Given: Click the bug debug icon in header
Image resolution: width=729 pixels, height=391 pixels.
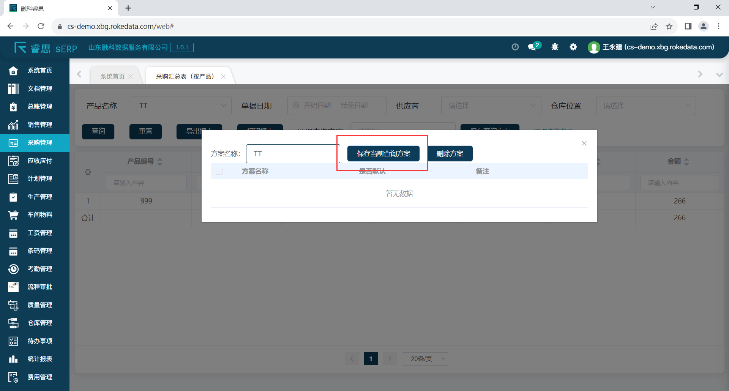Looking at the screenshot, I should pyautogui.click(x=555, y=47).
